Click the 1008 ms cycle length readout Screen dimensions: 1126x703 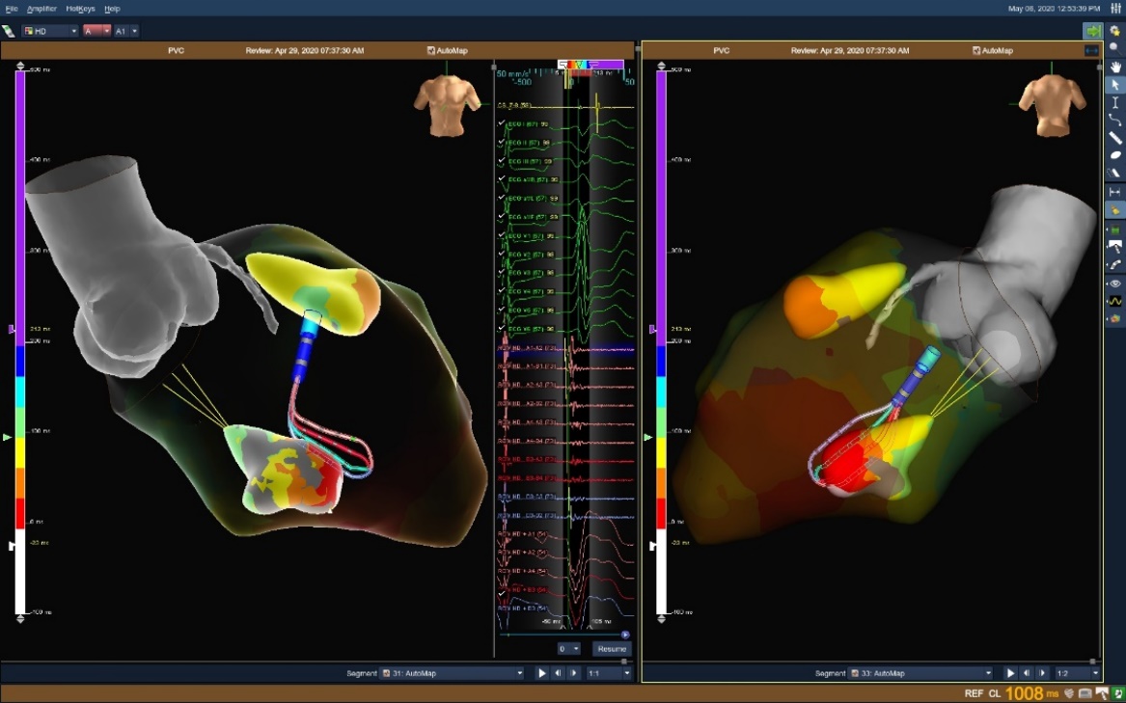1032,693
